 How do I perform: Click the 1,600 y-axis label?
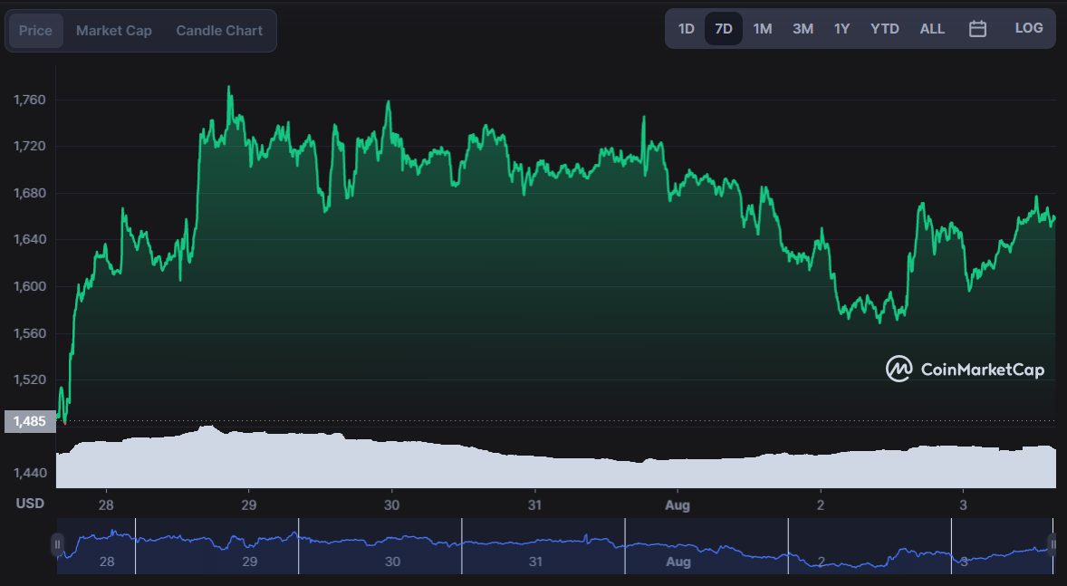click(x=29, y=286)
